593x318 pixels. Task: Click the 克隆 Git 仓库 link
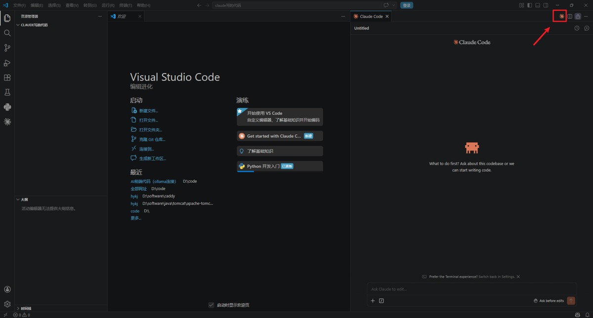point(152,139)
